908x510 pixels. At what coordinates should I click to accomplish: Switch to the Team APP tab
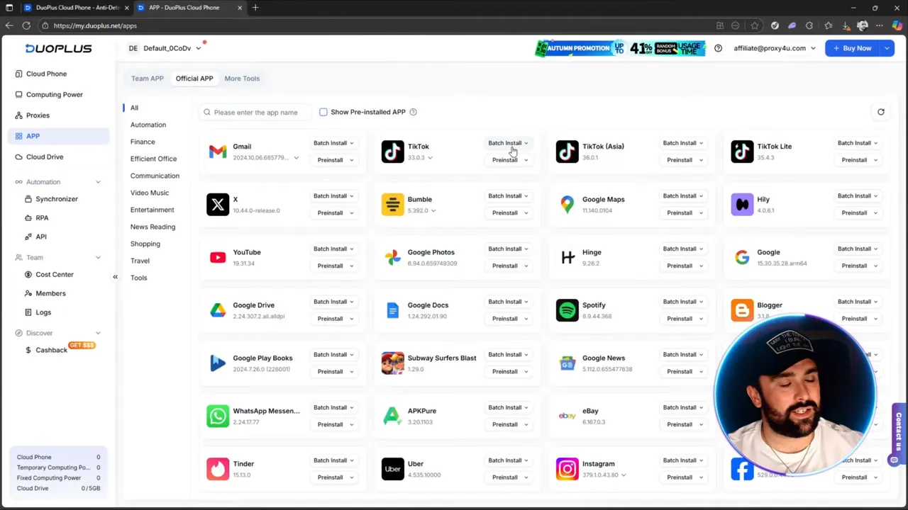tap(148, 79)
